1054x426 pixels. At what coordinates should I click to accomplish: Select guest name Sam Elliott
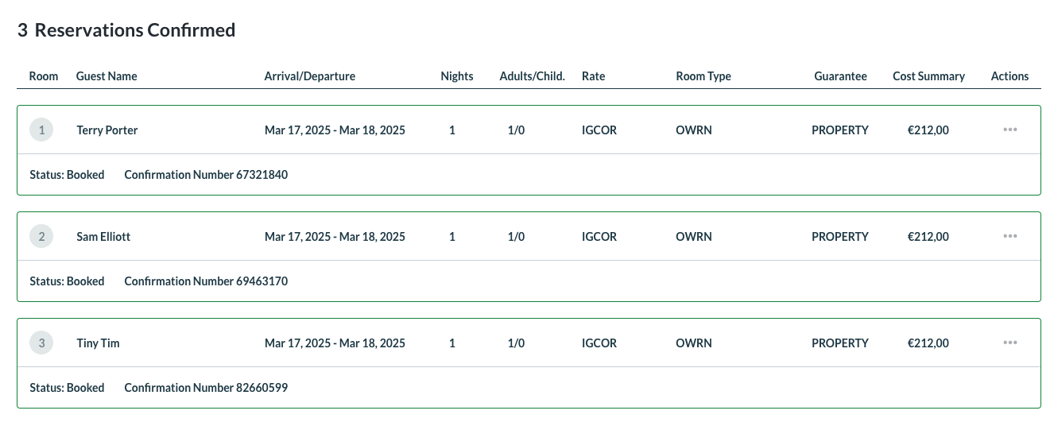(x=103, y=237)
